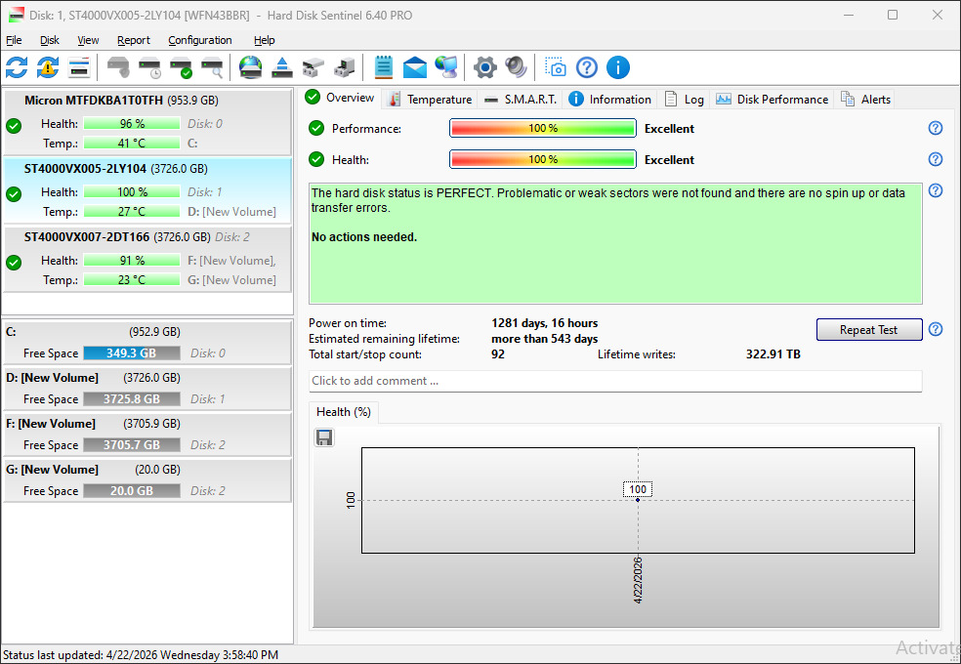This screenshot has height=664, width=961.
Task: Open the View menu
Action: coord(88,40)
